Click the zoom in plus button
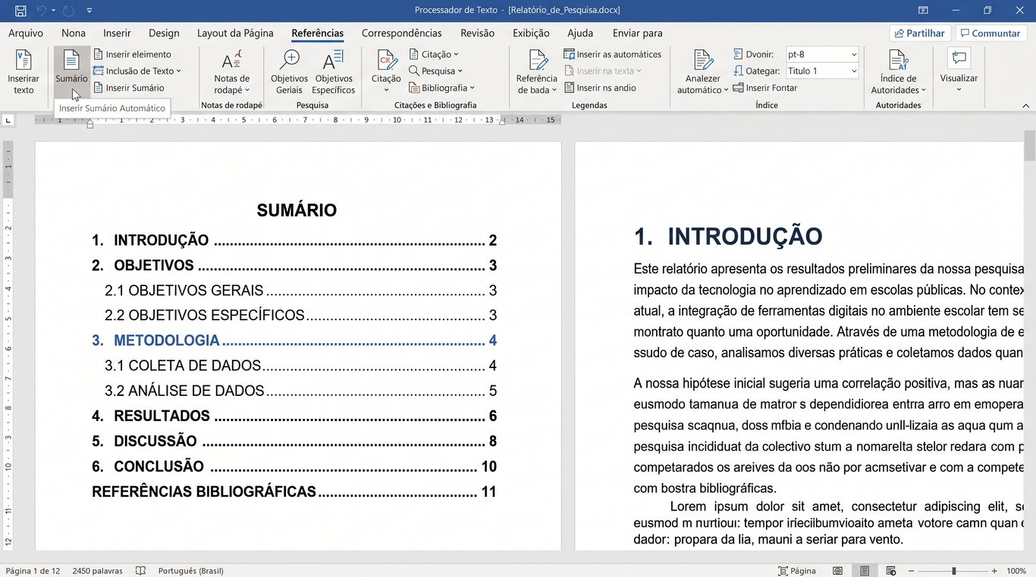Viewport: 1036px width, 577px height. tap(994, 571)
